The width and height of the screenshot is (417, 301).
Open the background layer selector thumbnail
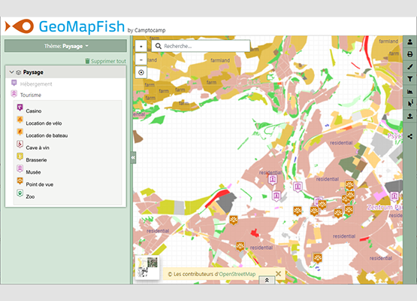147,267
